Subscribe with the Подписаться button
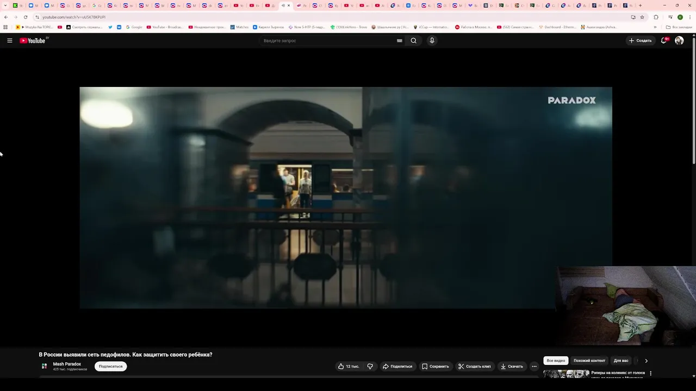Image resolution: width=696 pixels, height=391 pixels. tap(110, 367)
